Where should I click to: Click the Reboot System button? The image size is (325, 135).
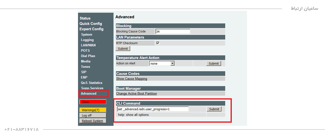coord(93,121)
